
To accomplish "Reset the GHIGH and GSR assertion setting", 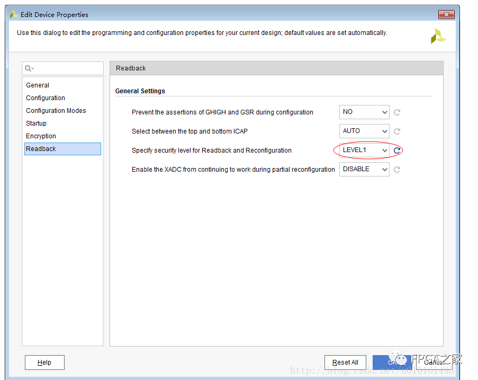I will point(397,112).
